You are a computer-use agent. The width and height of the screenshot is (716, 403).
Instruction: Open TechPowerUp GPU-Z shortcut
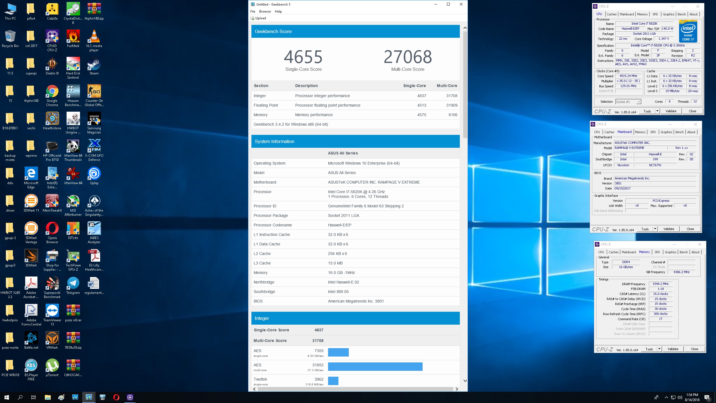pyautogui.click(x=73, y=260)
